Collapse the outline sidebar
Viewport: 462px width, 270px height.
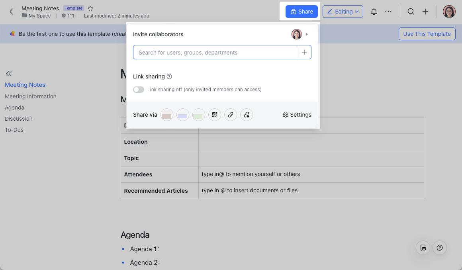pos(9,74)
